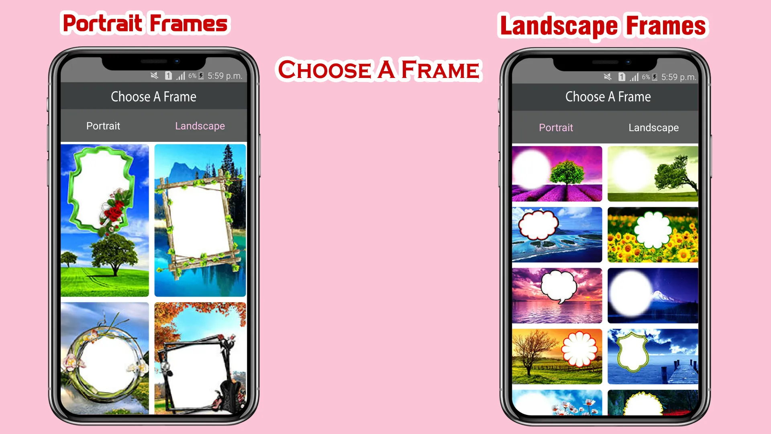The height and width of the screenshot is (434, 771).
Task: Switch to Portrait tab on left phone
Action: click(x=103, y=126)
